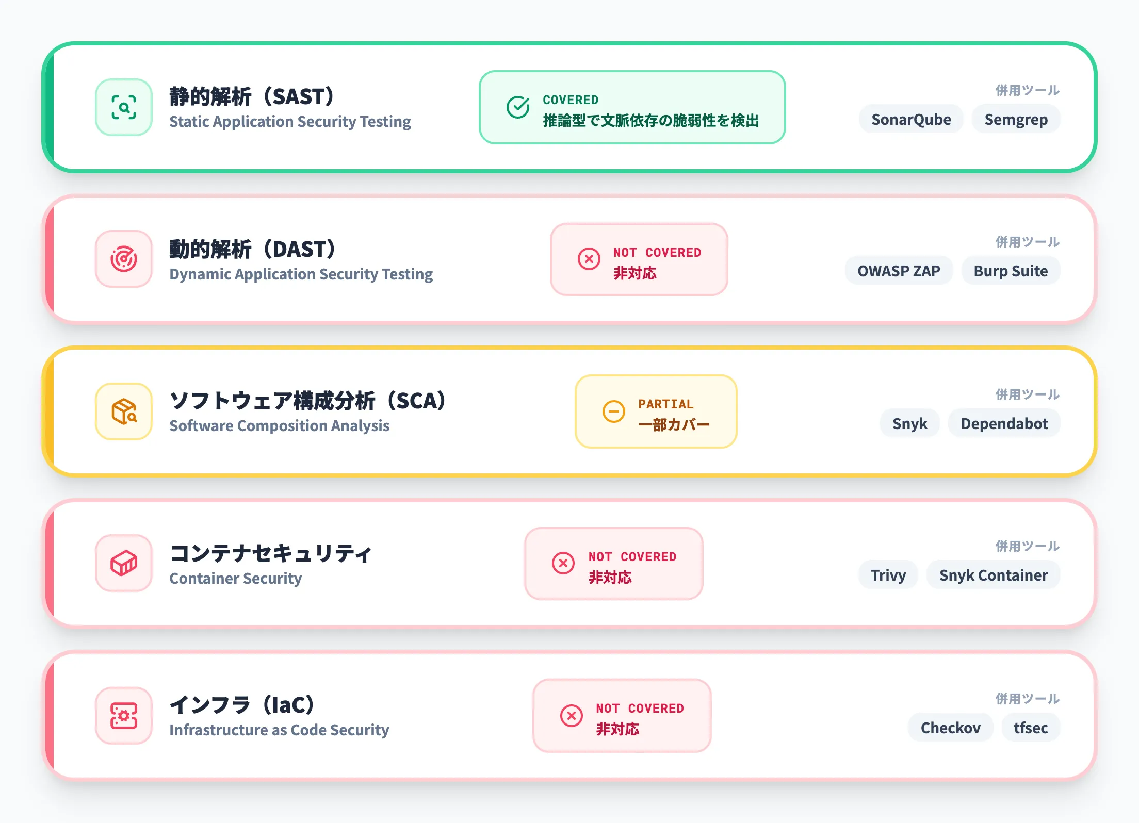Select the SonarQube tool tag
The width and height of the screenshot is (1139, 823).
911,120
